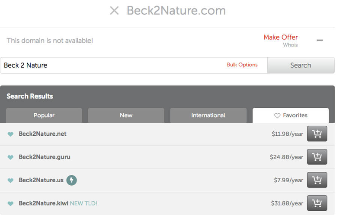Add Beck2Nature.kiwi to cart
The width and height of the screenshot is (346, 218).
point(317,203)
